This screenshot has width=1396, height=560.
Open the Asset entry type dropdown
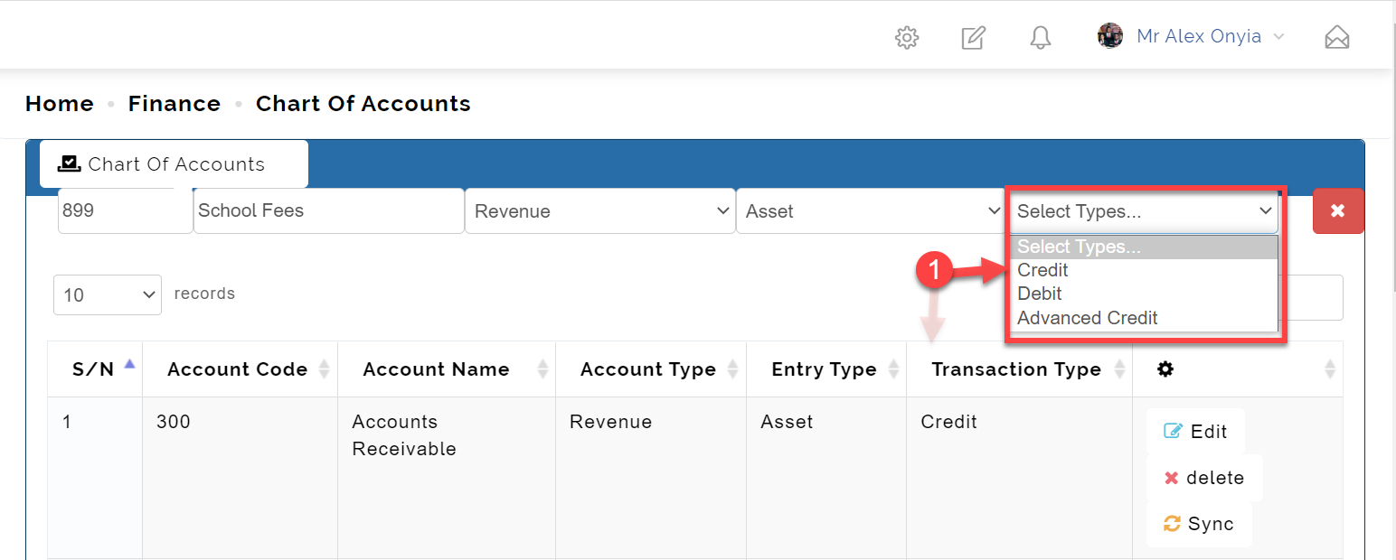(871, 210)
